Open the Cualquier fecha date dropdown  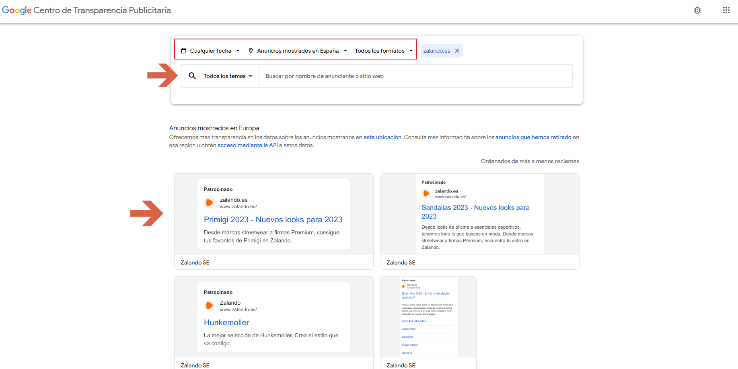pos(211,51)
